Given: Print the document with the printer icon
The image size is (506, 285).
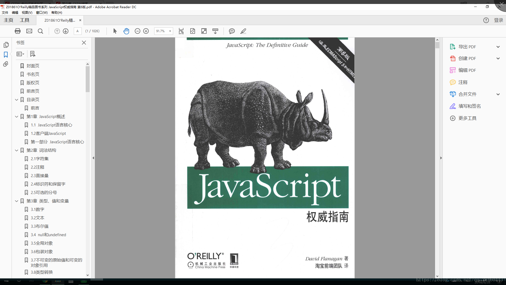Looking at the screenshot, I should pyautogui.click(x=18, y=31).
